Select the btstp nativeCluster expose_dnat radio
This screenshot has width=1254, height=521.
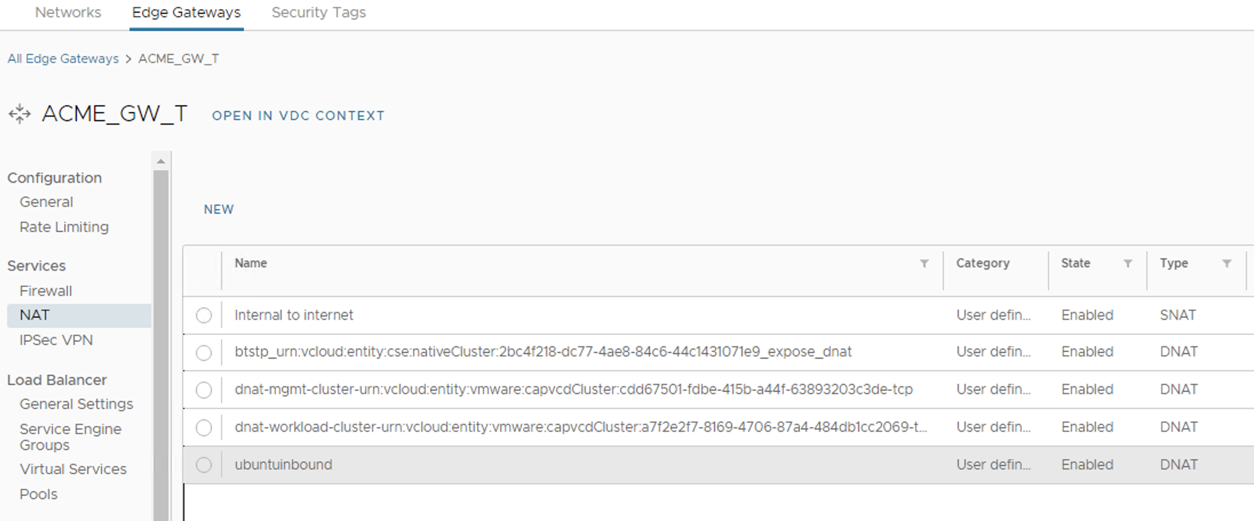(204, 353)
